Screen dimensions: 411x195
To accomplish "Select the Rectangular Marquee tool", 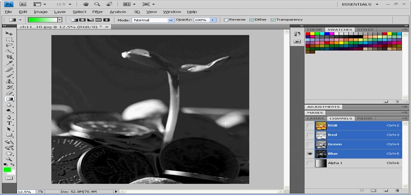I will click(x=9, y=39).
